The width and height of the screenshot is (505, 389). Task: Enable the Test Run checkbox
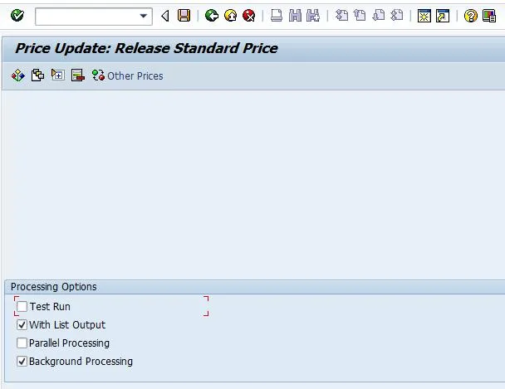coord(22,306)
